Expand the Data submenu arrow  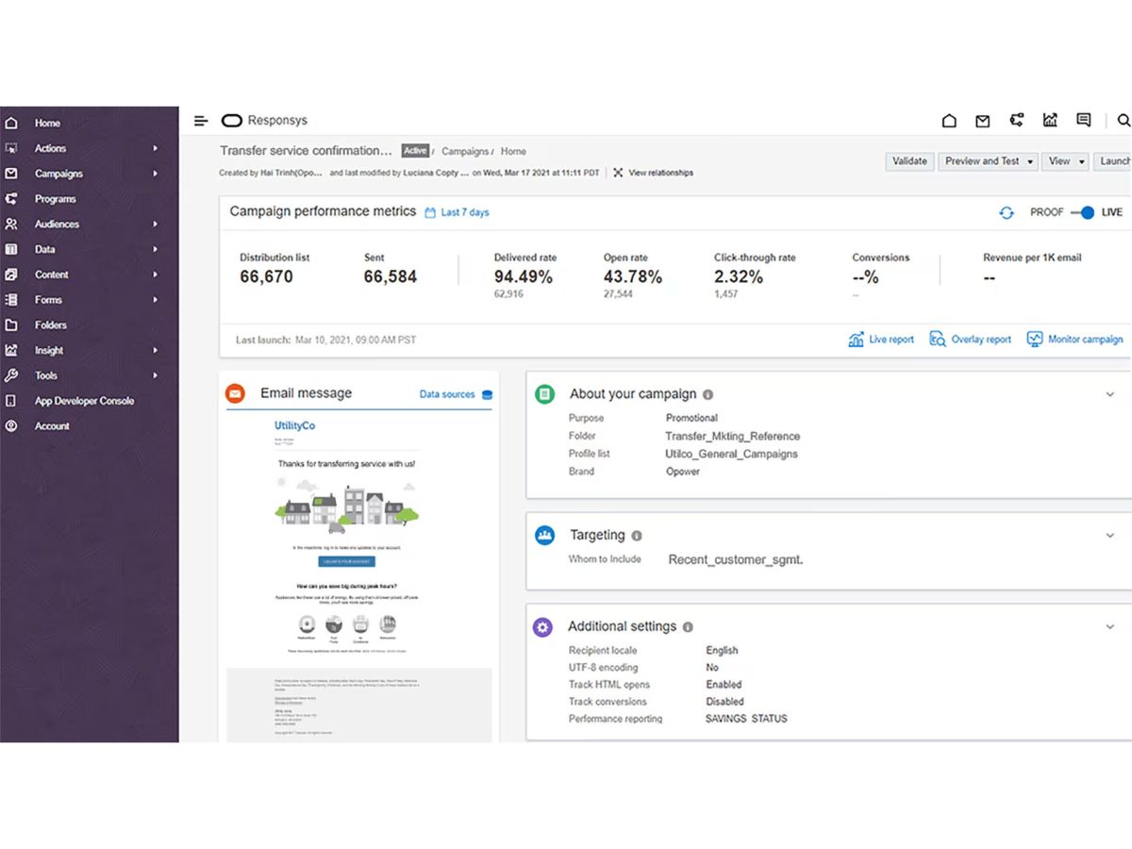tap(156, 249)
